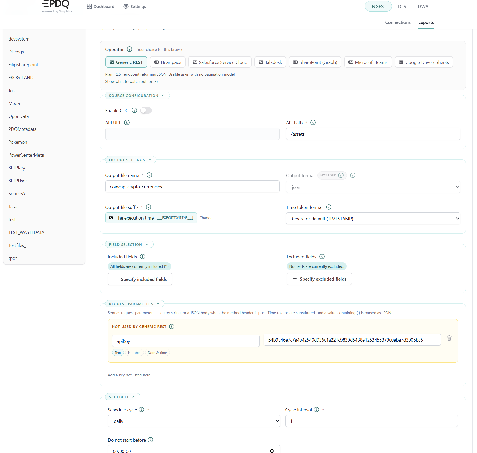Click the Do not start before info icon
Image resolution: width=477 pixels, height=453 pixels.
tap(150, 440)
